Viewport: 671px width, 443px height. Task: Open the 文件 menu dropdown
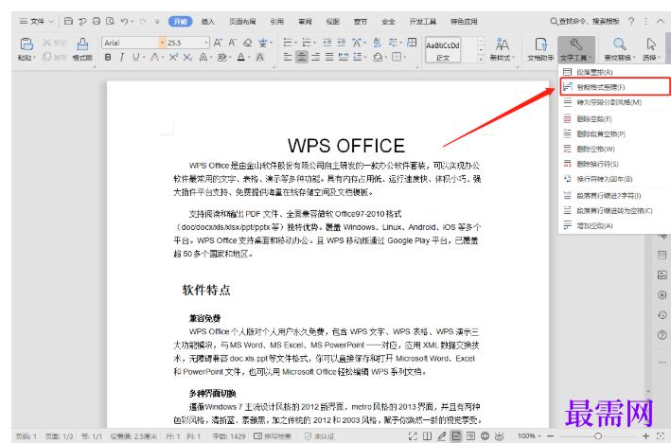[x=37, y=21]
